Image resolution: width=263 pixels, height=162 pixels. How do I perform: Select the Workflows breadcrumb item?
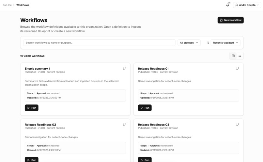(23, 5)
